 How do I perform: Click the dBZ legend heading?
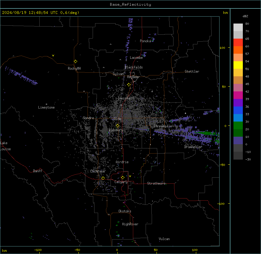pos(245,16)
